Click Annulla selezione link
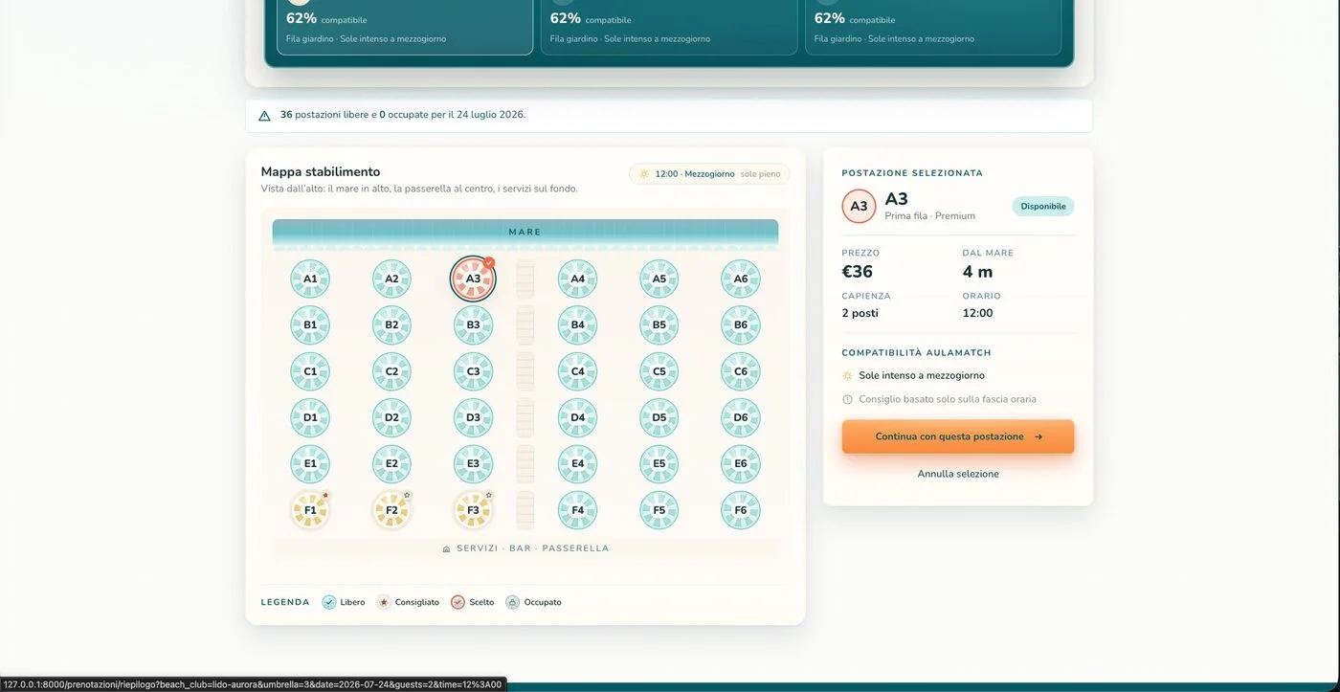The height and width of the screenshot is (692, 1340). click(958, 474)
